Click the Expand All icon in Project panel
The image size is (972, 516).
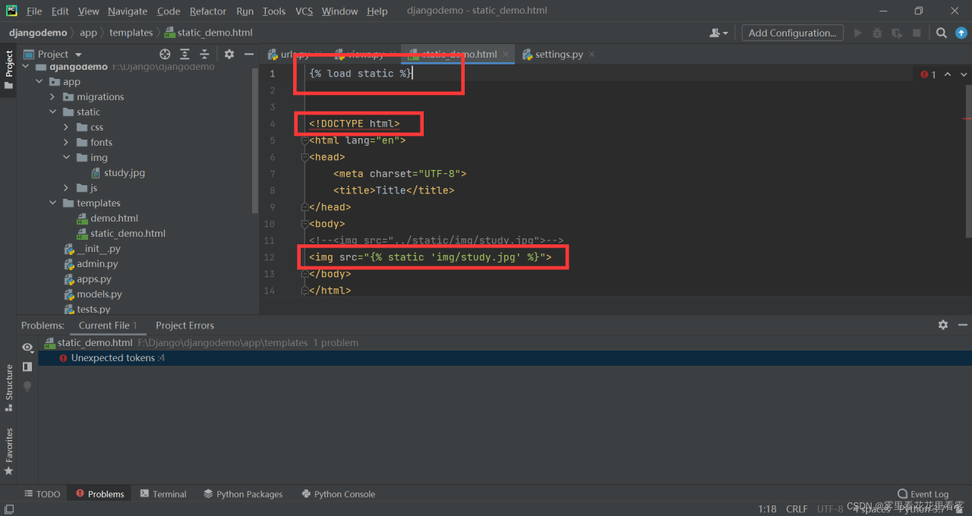[185, 54]
